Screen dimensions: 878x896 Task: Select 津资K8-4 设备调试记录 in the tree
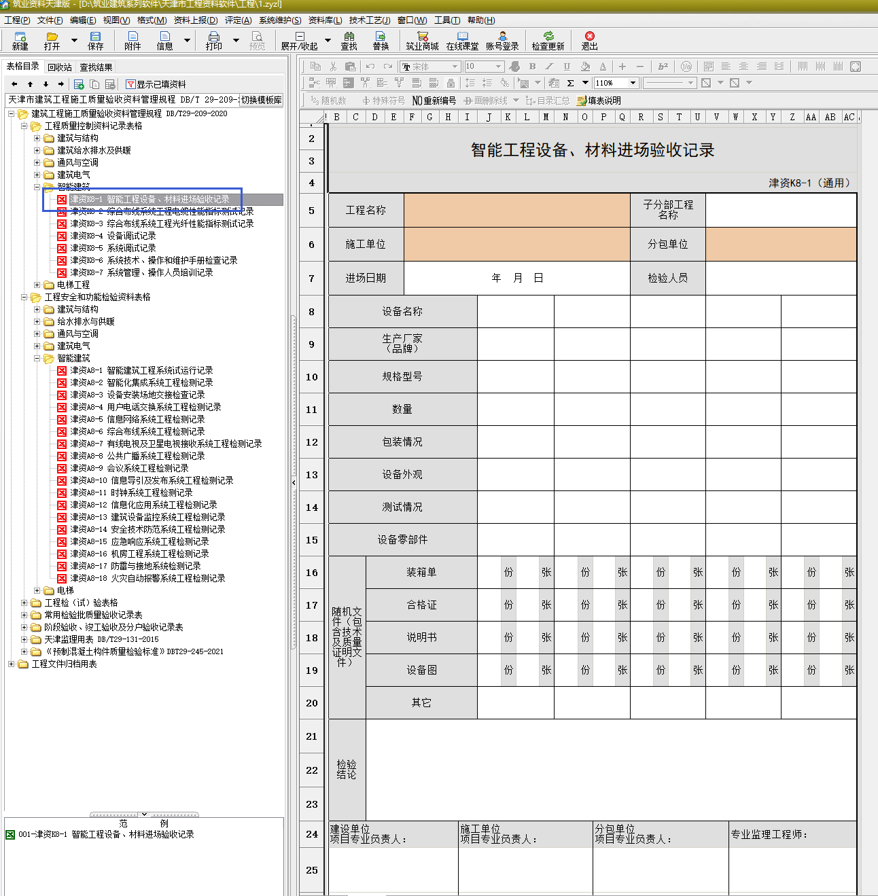113,236
